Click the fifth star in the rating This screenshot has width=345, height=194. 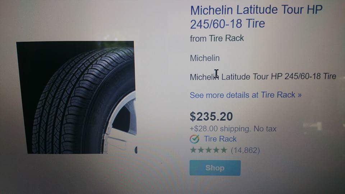pyautogui.click(x=224, y=150)
